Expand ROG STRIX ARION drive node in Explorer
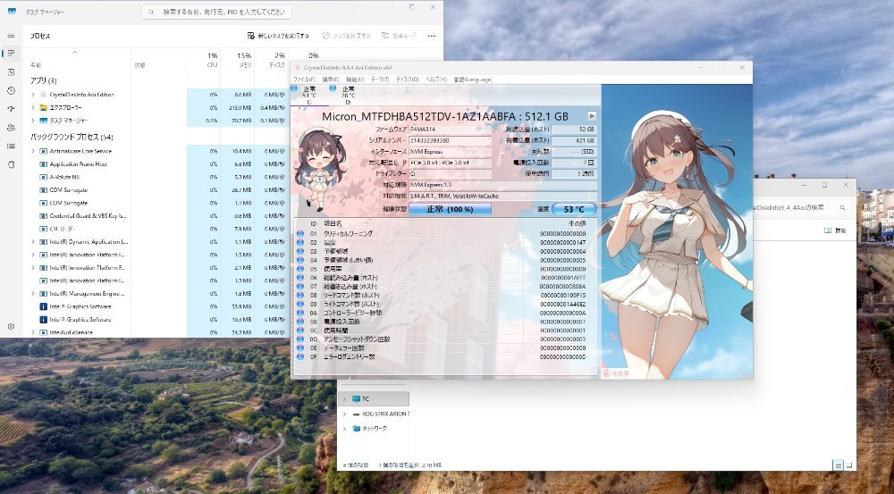Viewport: 894px width, 494px height. coord(344,414)
